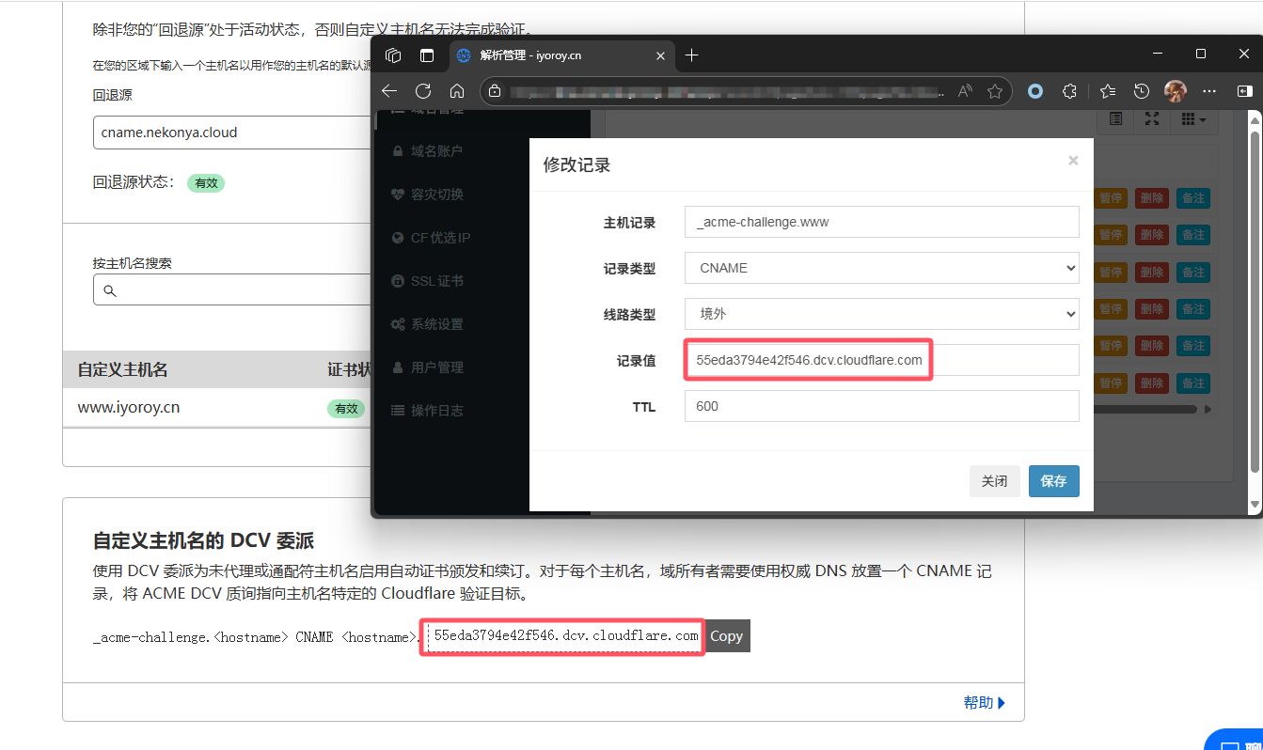This screenshot has width=1263, height=750.
Task: Open the Favorites list
Action: (x=1108, y=91)
